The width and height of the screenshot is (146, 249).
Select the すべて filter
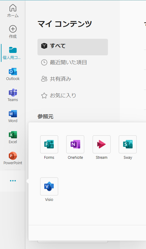tap(73, 47)
